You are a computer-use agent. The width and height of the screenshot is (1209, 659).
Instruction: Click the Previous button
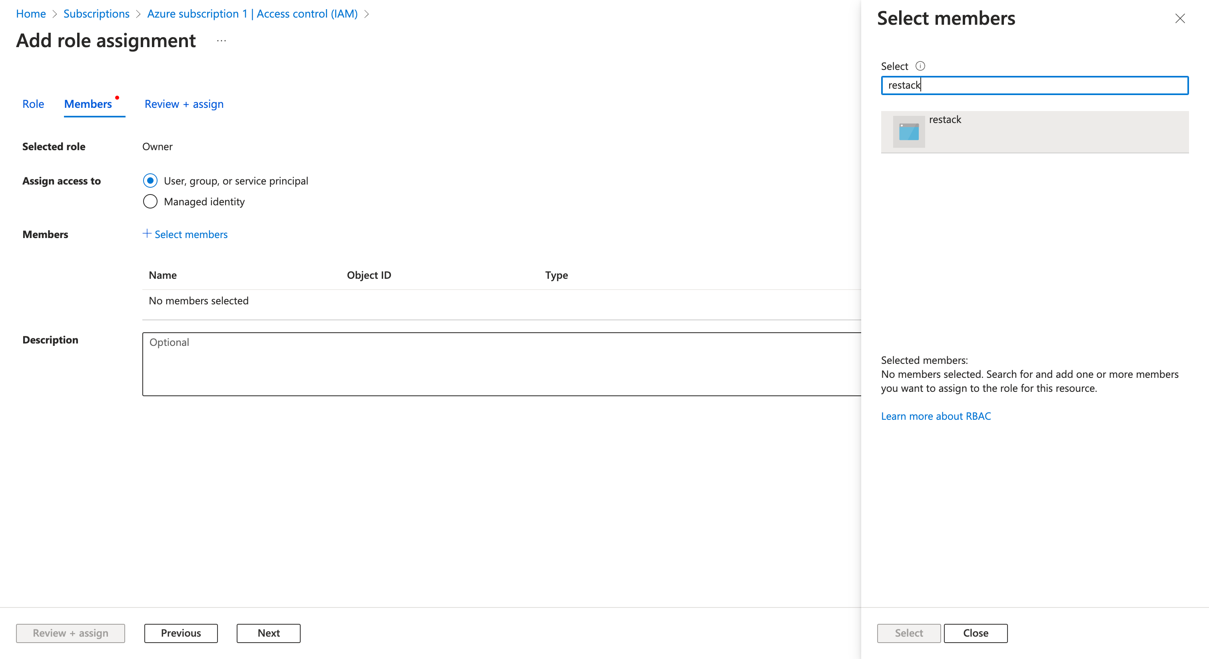pos(181,633)
